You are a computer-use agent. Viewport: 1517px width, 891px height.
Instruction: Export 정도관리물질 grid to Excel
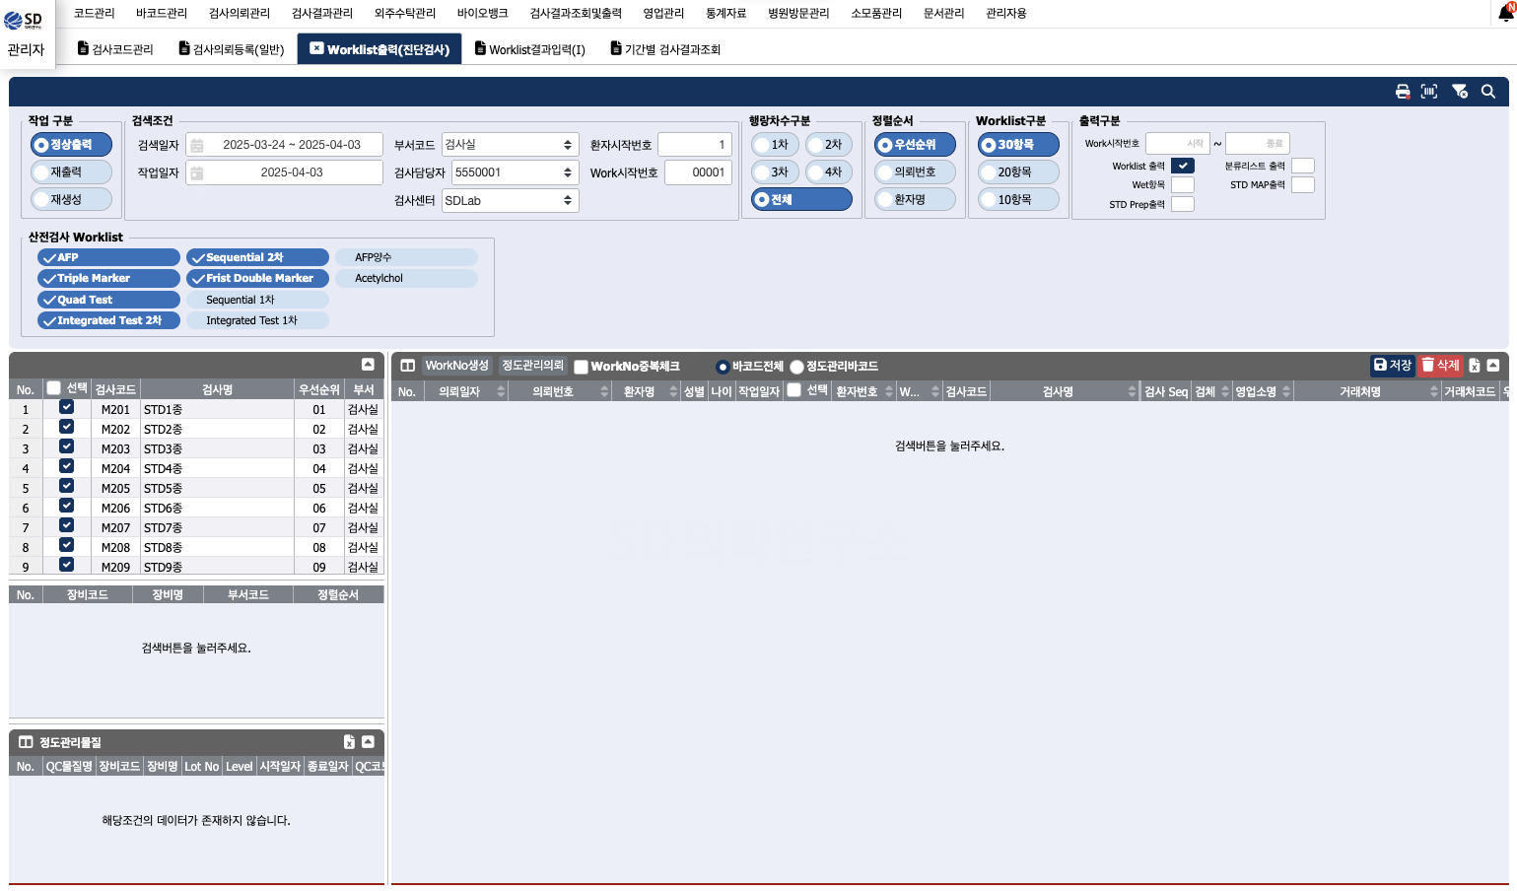click(x=349, y=742)
